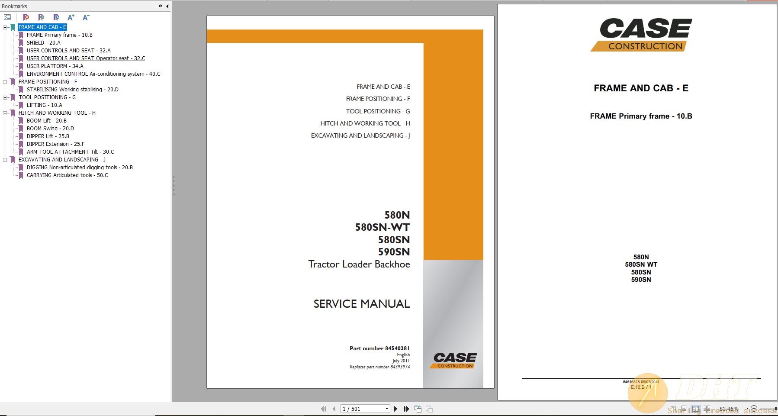The height and width of the screenshot is (416, 778).
Task: Increase bookmark text size with A+
Action: [x=71, y=17]
